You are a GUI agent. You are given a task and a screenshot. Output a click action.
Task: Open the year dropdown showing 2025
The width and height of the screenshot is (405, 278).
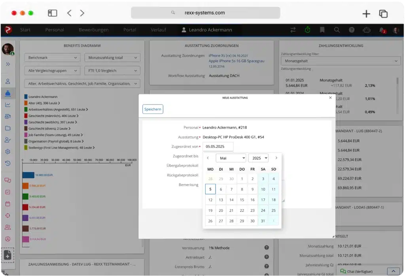coord(258,158)
